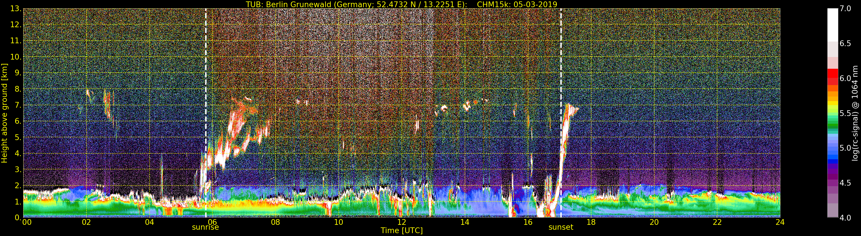Screen dimensions: 861x236
Task: Click the 'CHM15k: 05-03-2019' text in title
Action: coord(517,4)
